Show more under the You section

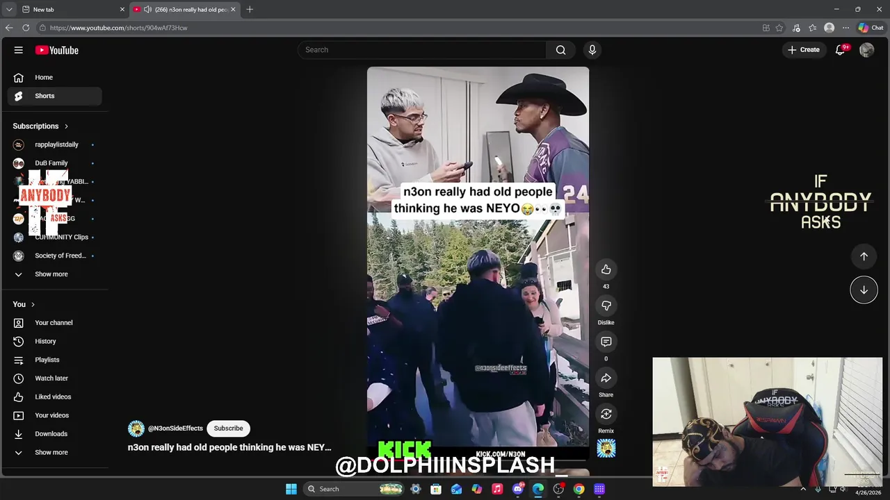tap(51, 452)
